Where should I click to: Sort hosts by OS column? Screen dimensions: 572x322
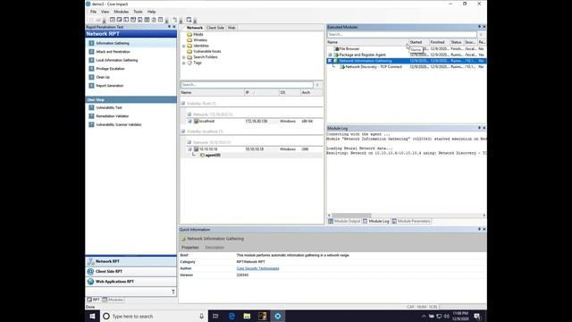[x=290, y=93]
